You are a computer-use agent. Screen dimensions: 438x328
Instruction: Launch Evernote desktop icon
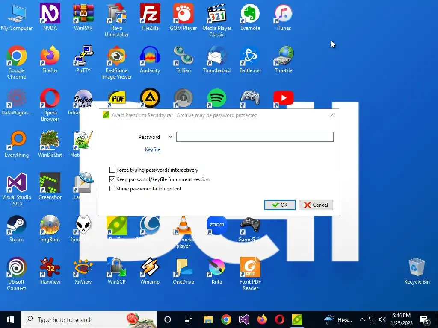pos(250,17)
